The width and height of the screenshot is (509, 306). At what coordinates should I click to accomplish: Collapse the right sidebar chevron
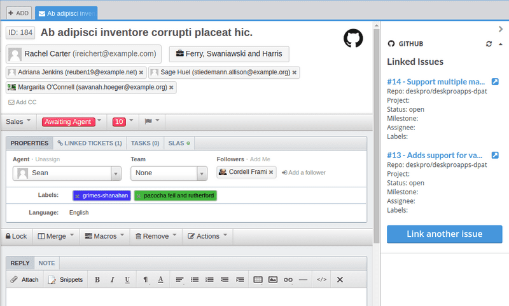pyautogui.click(x=501, y=29)
